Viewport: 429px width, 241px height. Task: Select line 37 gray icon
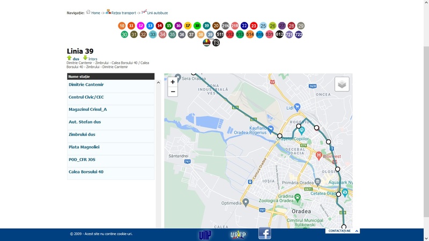[191, 34]
